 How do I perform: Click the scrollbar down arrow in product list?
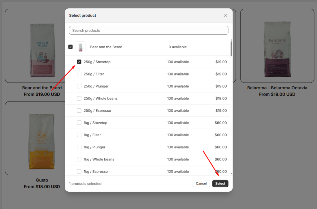(231, 174)
